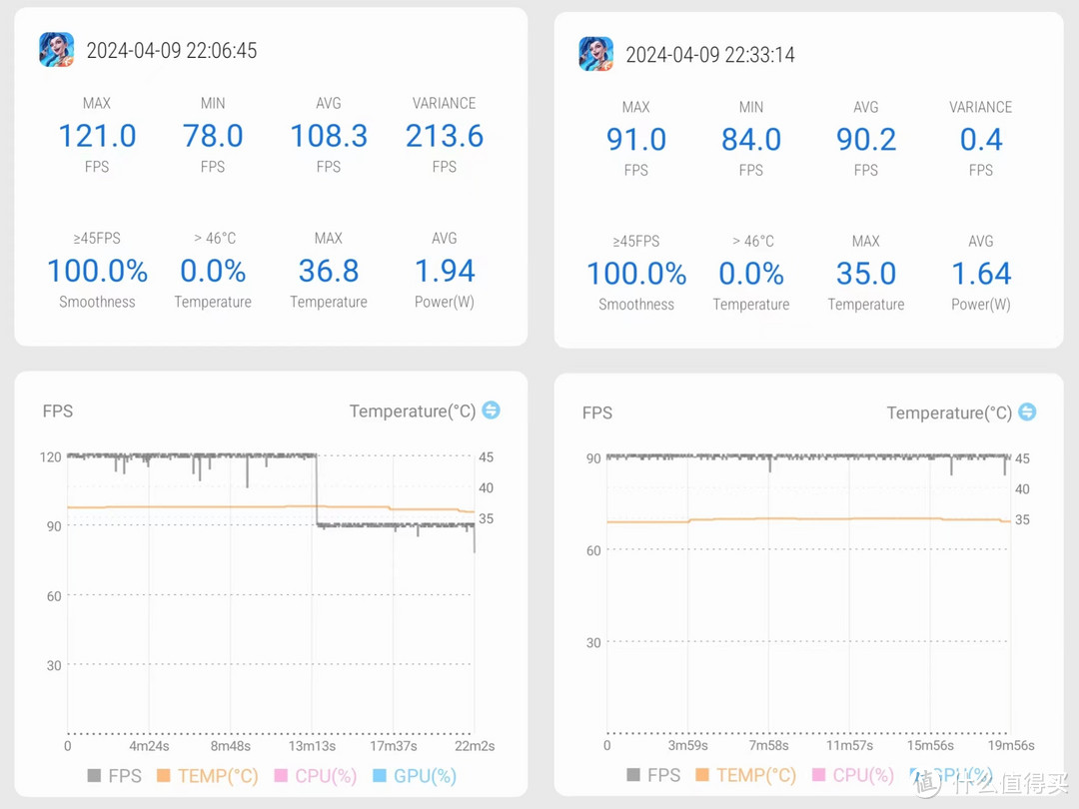1079x809 pixels.
Task: Click the blue swap icon in the left chart
Action: pyautogui.click(x=491, y=410)
